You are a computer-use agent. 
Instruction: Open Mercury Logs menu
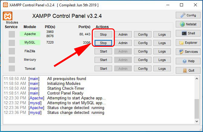coord(162,60)
